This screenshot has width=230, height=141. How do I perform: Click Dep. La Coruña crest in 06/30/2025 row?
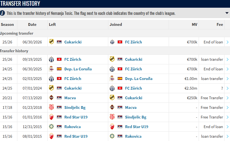pos(51,69)
